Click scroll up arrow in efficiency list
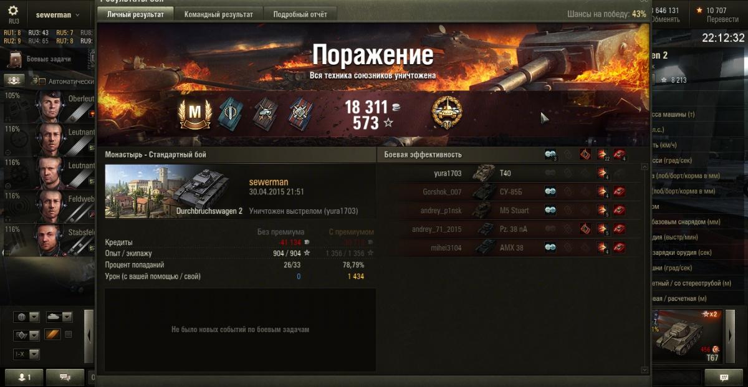Screen dimensions: 748x387 click(645, 167)
